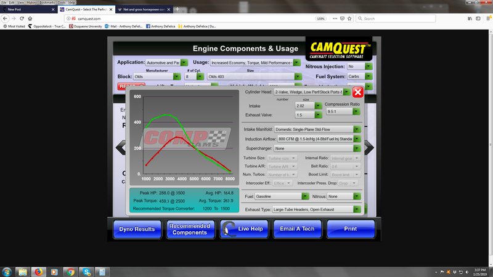Open the Usage dropdown

297,63
